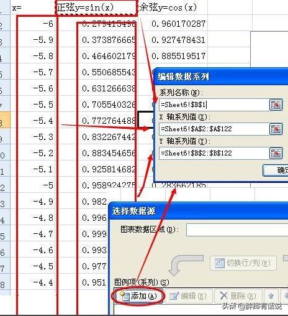Select cell with value -5.2

tap(33, 153)
